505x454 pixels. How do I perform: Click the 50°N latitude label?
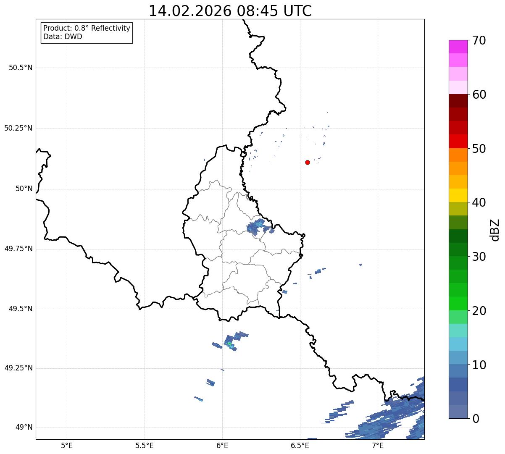click(x=24, y=189)
